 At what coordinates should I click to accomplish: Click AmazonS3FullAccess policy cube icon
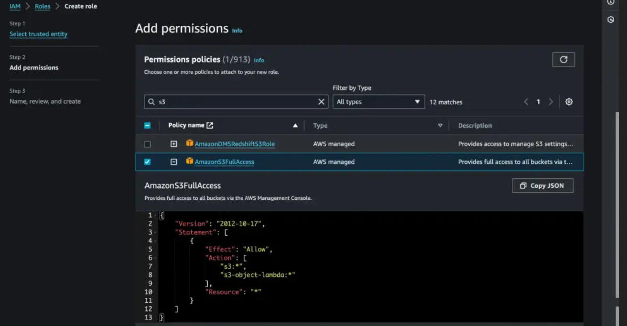(190, 162)
